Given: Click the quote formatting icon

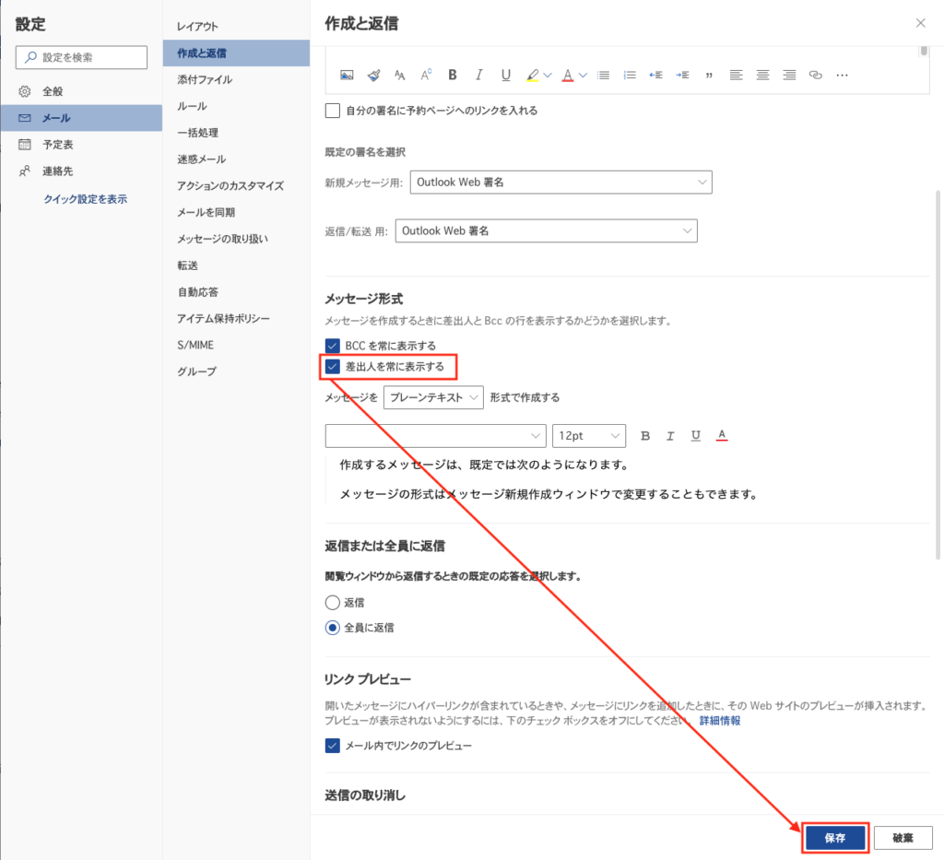Looking at the screenshot, I should tap(709, 75).
